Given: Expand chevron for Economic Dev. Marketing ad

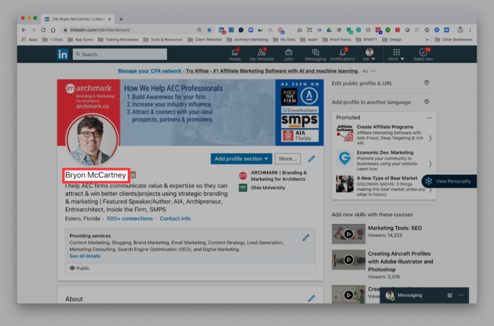Looking at the screenshot, I should pos(430,164).
